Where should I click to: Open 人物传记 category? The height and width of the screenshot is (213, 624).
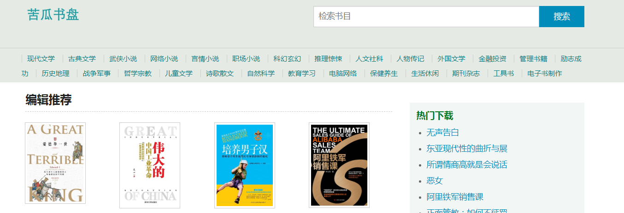(x=410, y=59)
